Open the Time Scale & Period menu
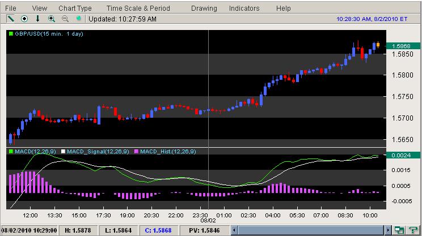This screenshot has height=236, width=422. (x=138, y=8)
